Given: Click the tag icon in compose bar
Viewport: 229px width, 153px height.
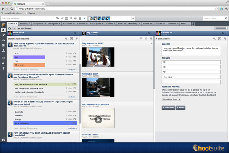Looking at the screenshot, I should point(58,18).
